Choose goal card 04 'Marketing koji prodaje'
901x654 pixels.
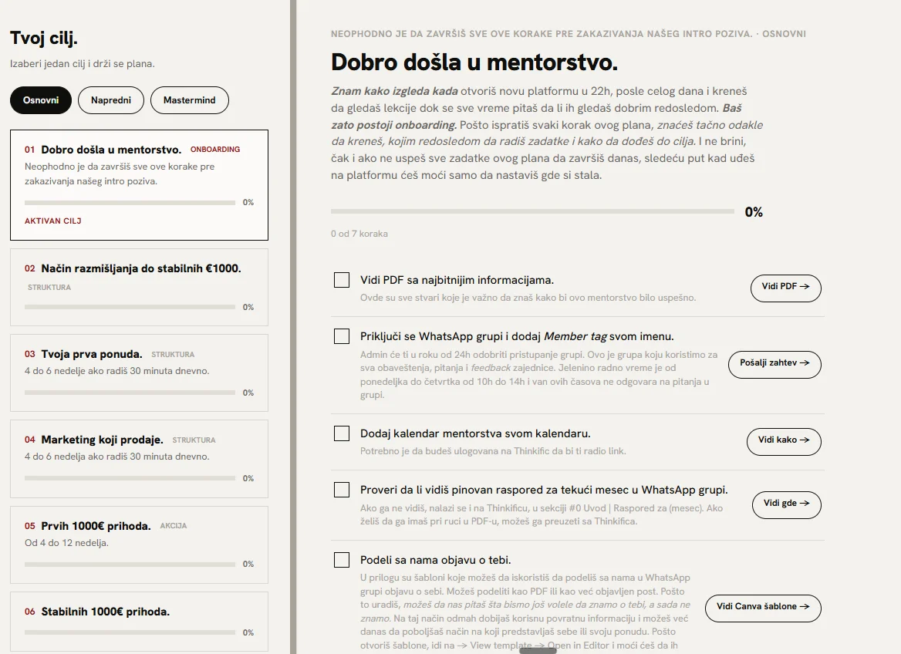139,459
